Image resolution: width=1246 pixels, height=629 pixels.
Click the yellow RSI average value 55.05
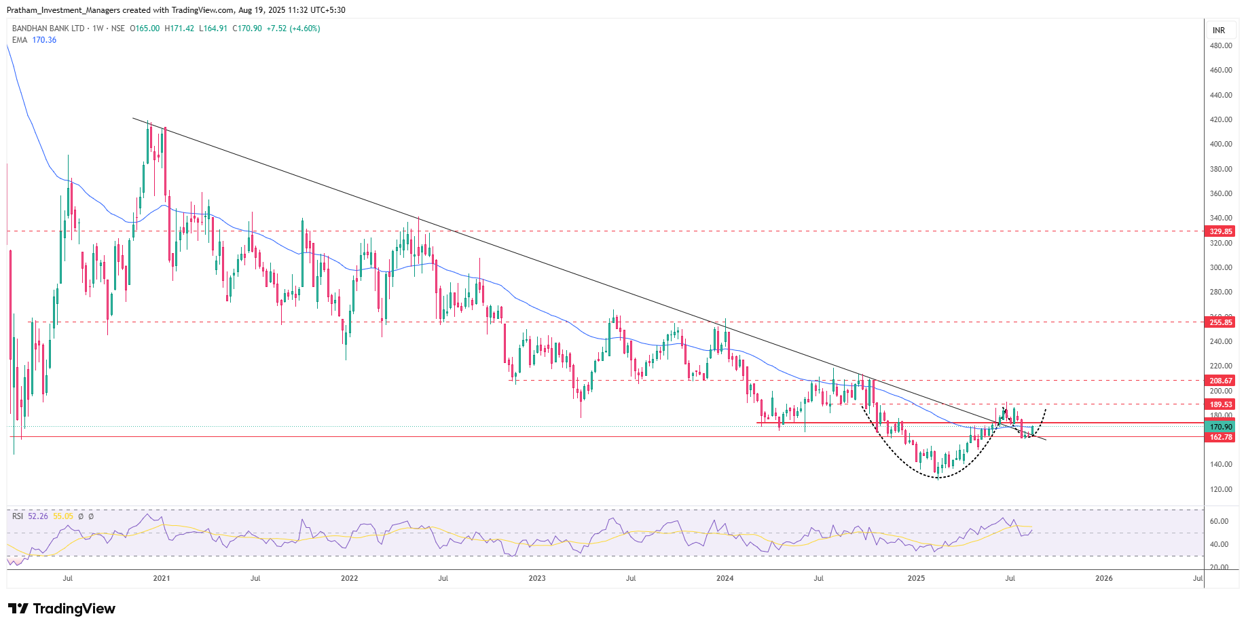coord(63,516)
